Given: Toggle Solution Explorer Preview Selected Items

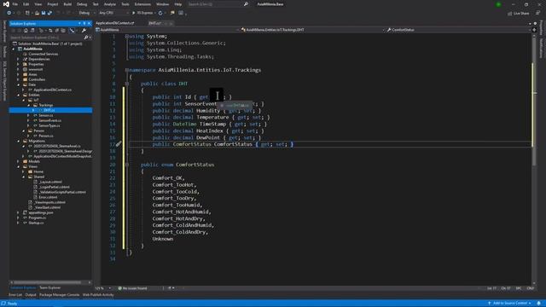Looking at the screenshot, I should 72,31.
